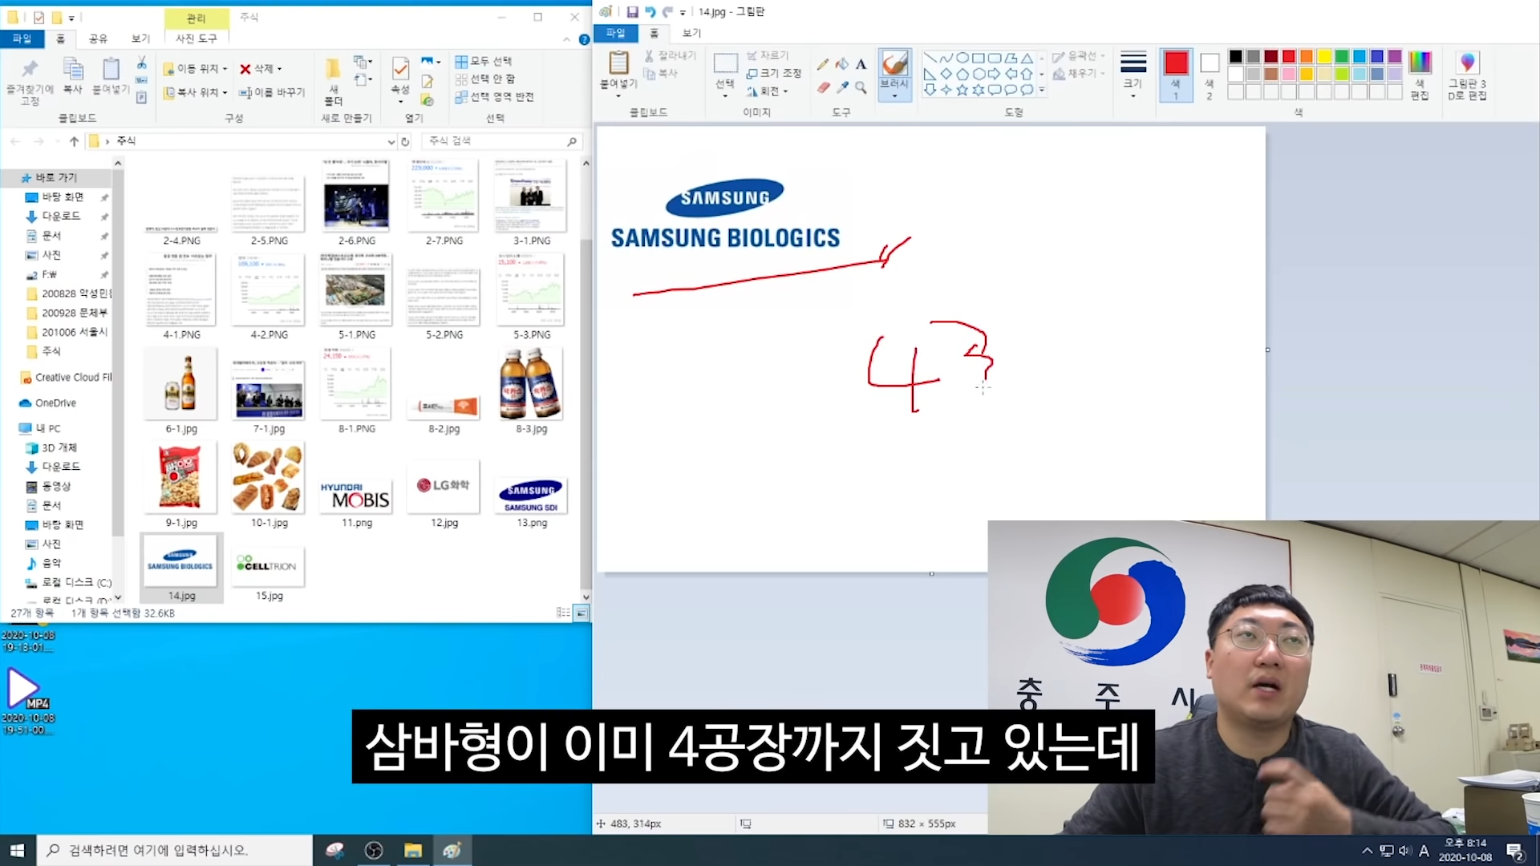Open the Size (크기) line thickness dropdown
The image size is (1540, 866).
point(1133,74)
